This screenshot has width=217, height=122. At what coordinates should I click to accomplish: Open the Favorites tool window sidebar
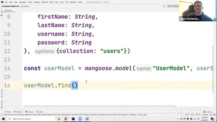tap(2, 104)
